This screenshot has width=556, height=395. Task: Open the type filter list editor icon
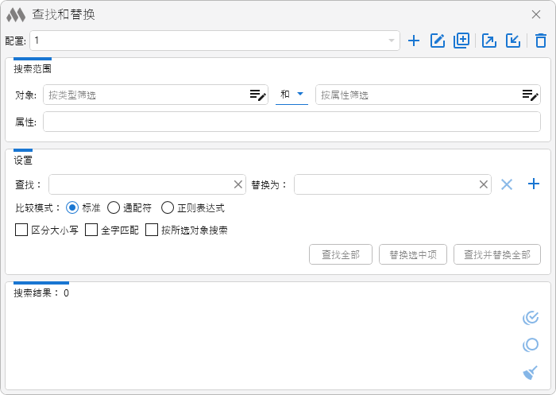(x=257, y=95)
